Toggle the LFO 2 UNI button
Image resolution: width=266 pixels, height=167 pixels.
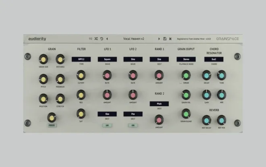(133, 126)
